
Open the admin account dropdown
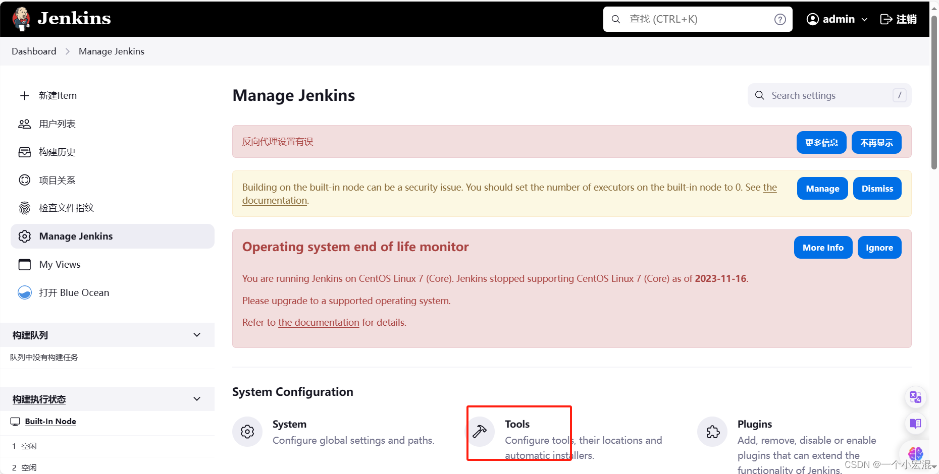[865, 19]
